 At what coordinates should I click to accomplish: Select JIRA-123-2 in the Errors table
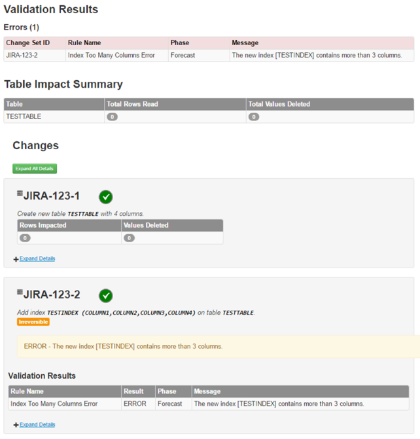pos(22,55)
